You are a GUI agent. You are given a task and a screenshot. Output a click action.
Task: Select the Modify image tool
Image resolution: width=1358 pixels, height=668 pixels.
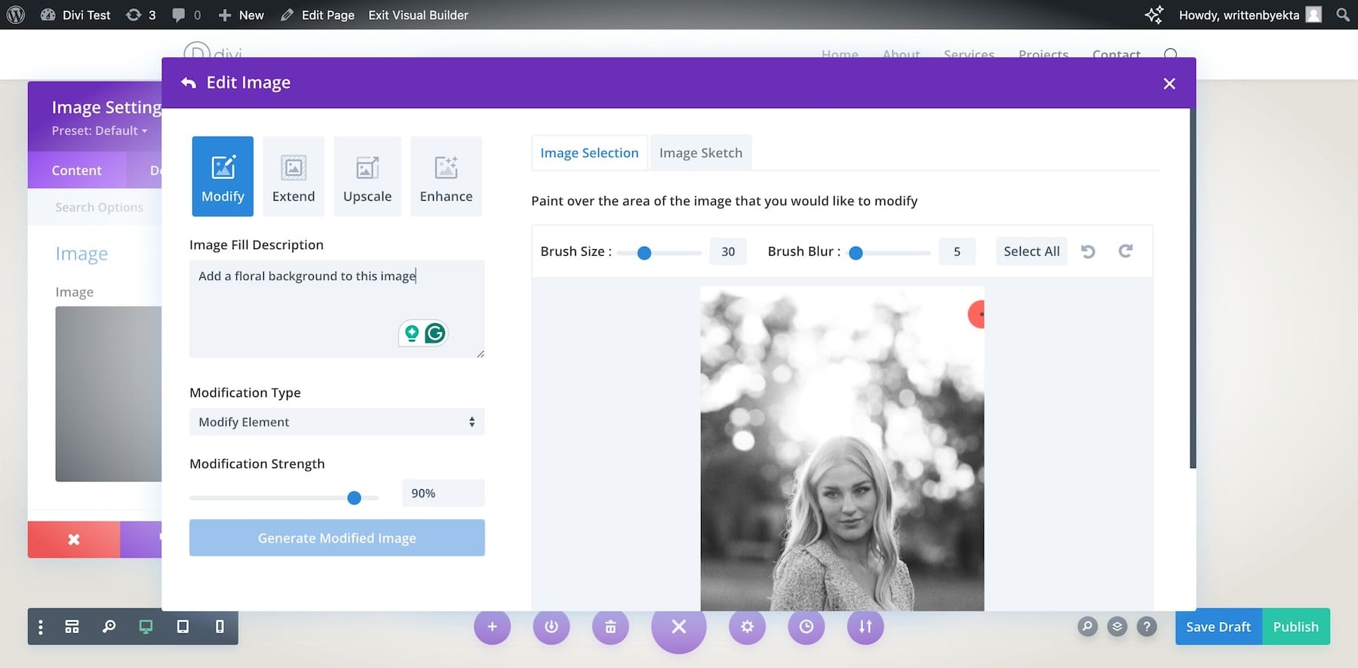click(223, 176)
